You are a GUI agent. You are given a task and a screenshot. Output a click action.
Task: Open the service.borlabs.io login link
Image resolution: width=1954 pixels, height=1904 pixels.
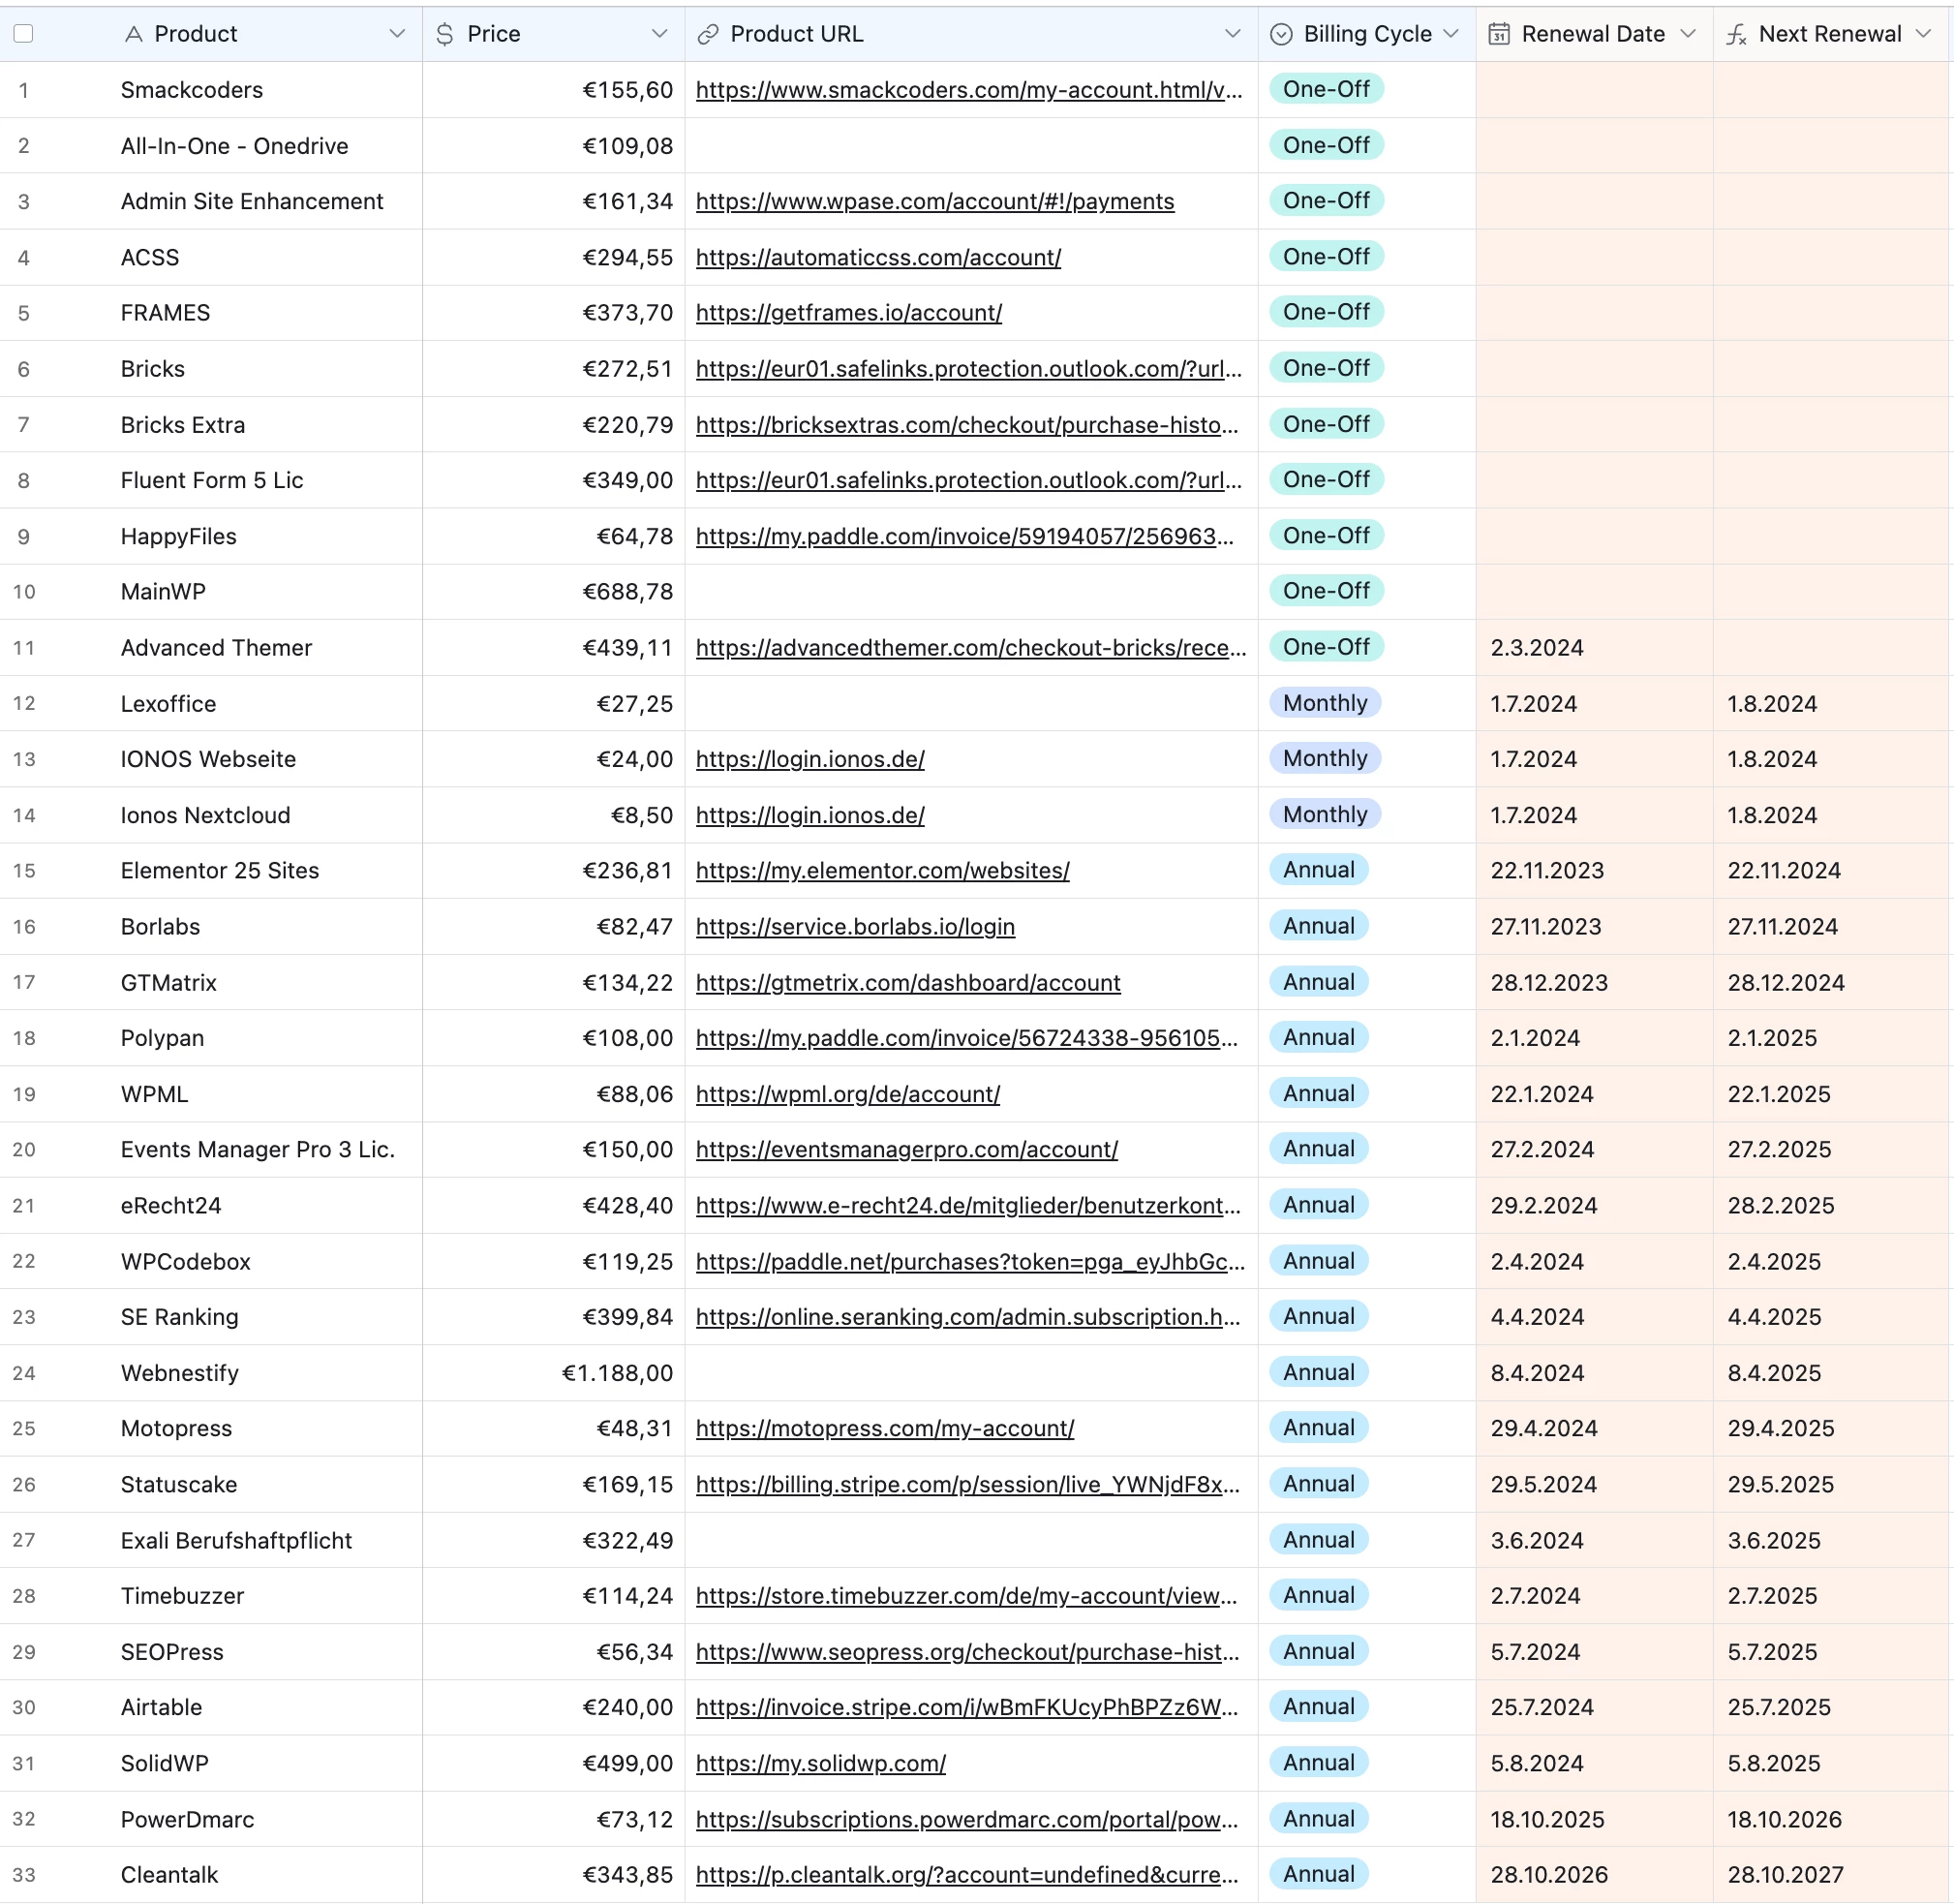point(855,927)
